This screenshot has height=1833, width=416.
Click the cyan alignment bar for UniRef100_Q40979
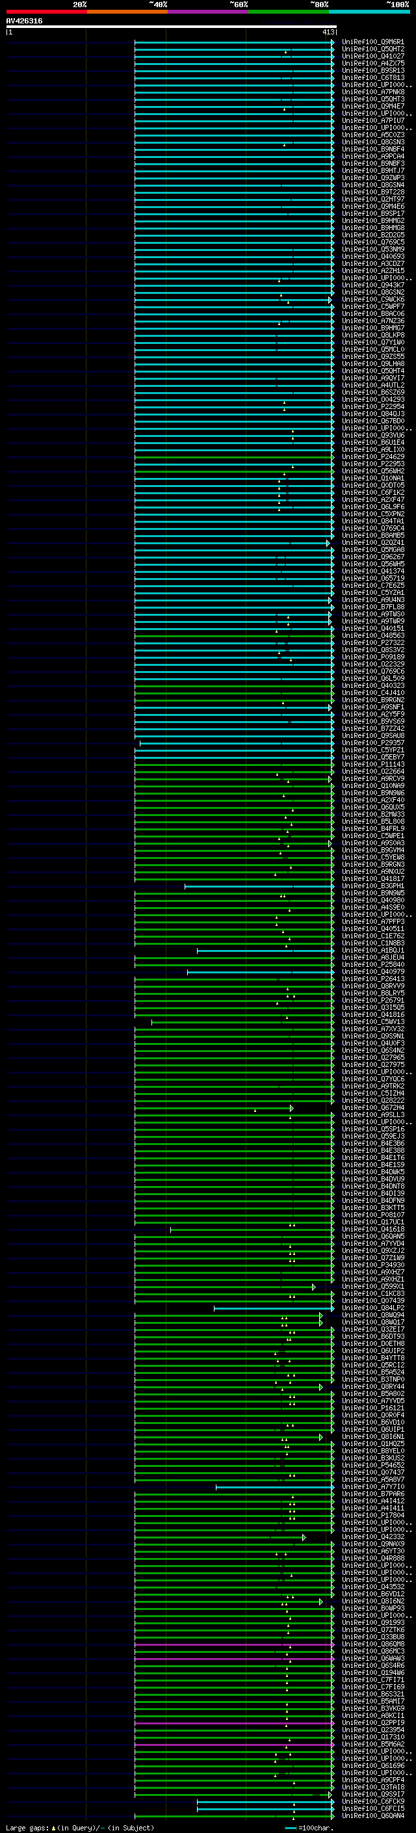click(260, 972)
